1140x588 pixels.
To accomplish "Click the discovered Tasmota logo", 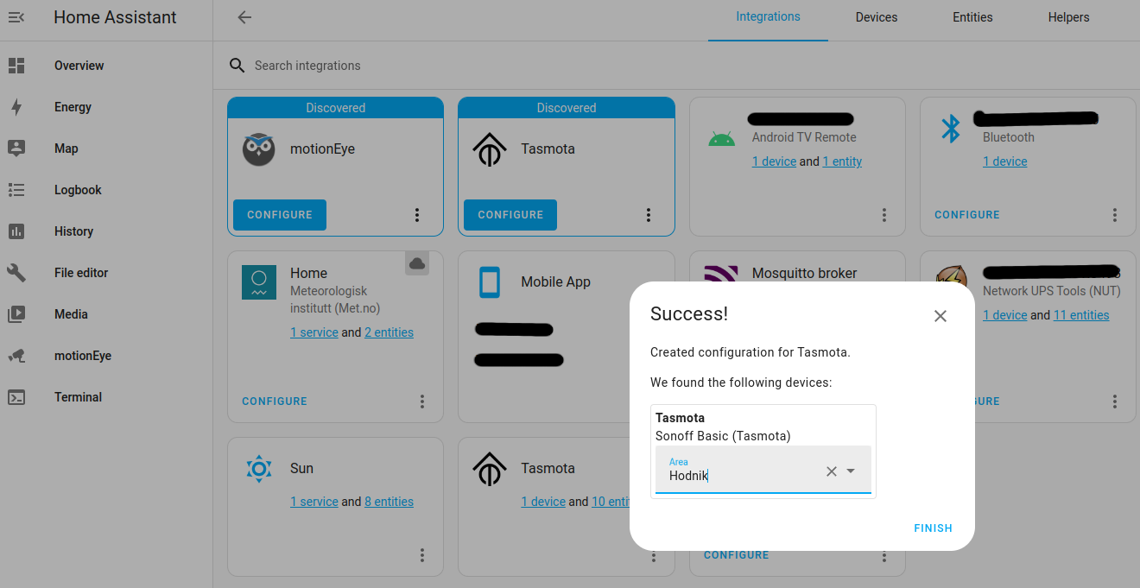I will [x=490, y=149].
